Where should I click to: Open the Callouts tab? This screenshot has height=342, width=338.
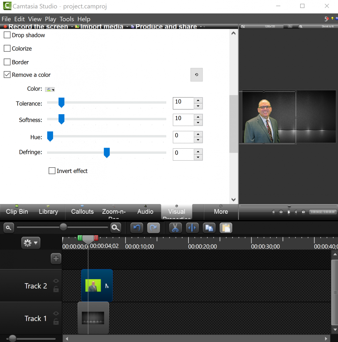[x=82, y=211]
